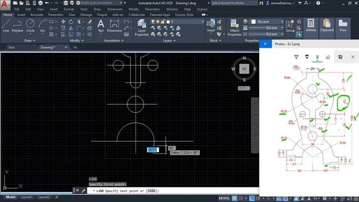The height and width of the screenshot is (202, 359).
Task: Click Undo option in command line
Action: [151, 191]
